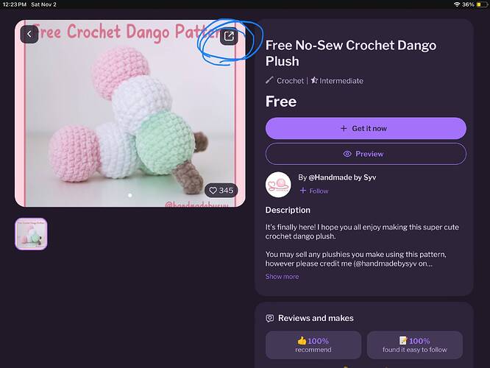The width and height of the screenshot is (490, 368).
Task: Tap the back arrow on the pattern image
Action: (x=29, y=34)
